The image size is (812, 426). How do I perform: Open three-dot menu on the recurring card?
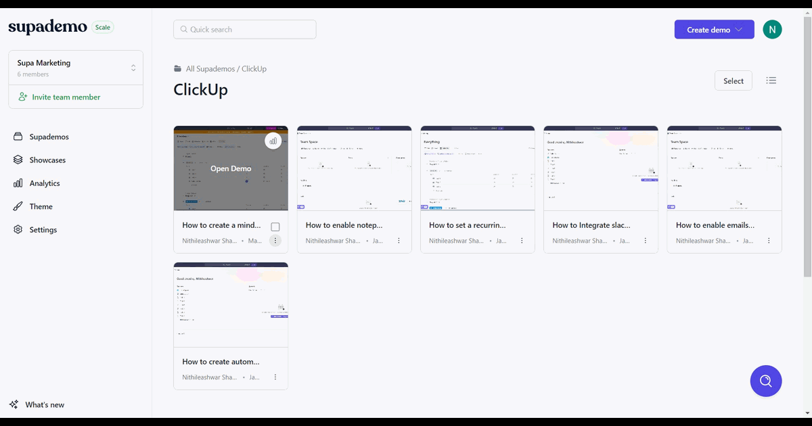click(522, 241)
